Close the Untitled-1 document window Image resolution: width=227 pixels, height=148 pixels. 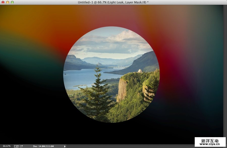pyautogui.click(x=3, y=2)
